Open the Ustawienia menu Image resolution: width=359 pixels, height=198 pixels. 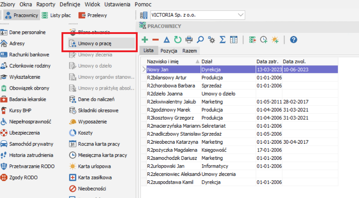[x=117, y=4]
